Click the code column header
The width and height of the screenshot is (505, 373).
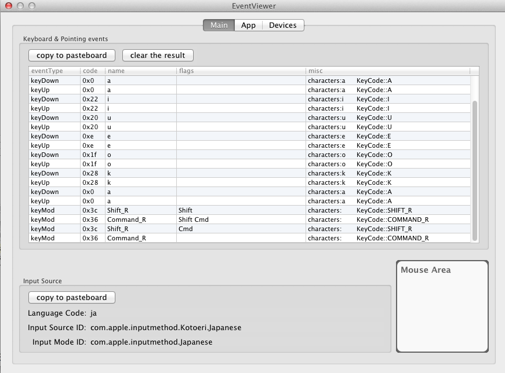(x=92, y=71)
